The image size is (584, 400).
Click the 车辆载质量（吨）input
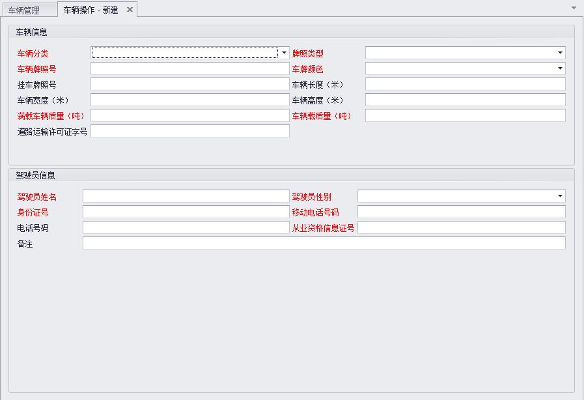pos(465,115)
